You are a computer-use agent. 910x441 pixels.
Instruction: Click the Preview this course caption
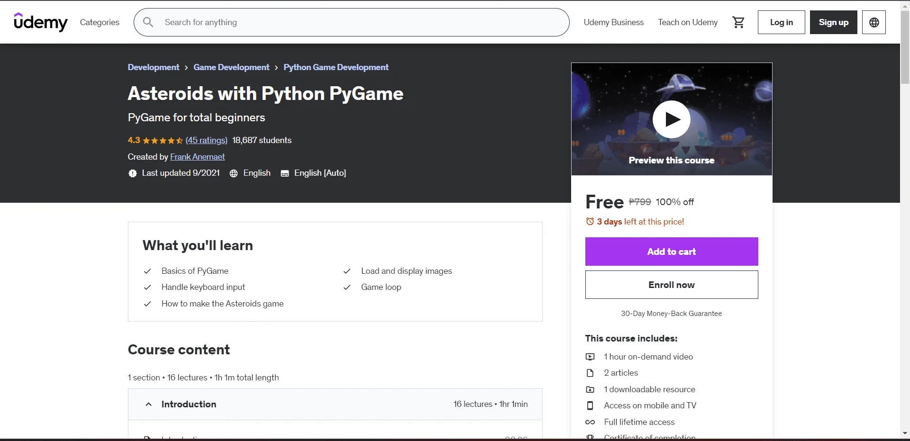pyautogui.click(x=671, y=160)
